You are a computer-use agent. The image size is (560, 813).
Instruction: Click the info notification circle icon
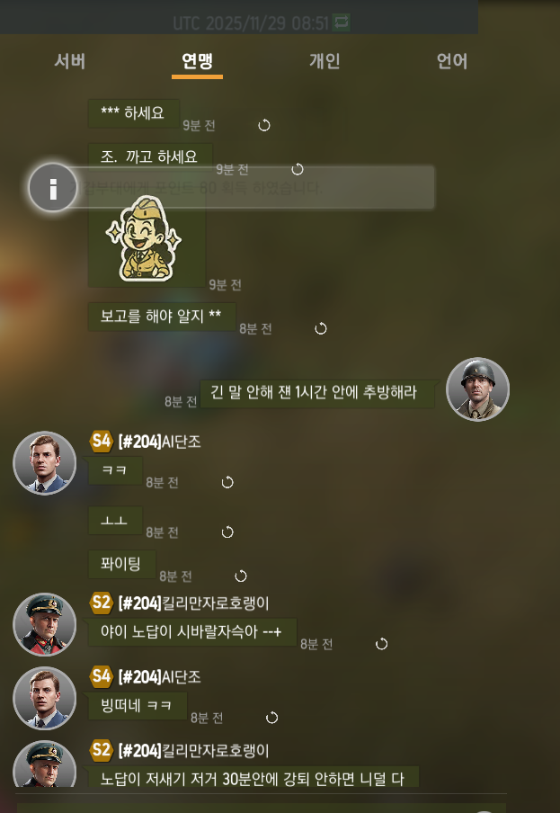(x=52, y=188)
